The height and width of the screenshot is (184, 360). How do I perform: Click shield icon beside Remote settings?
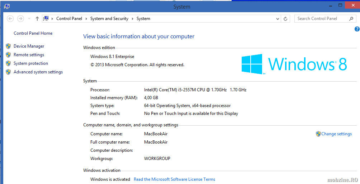click(x=8, y=55)
